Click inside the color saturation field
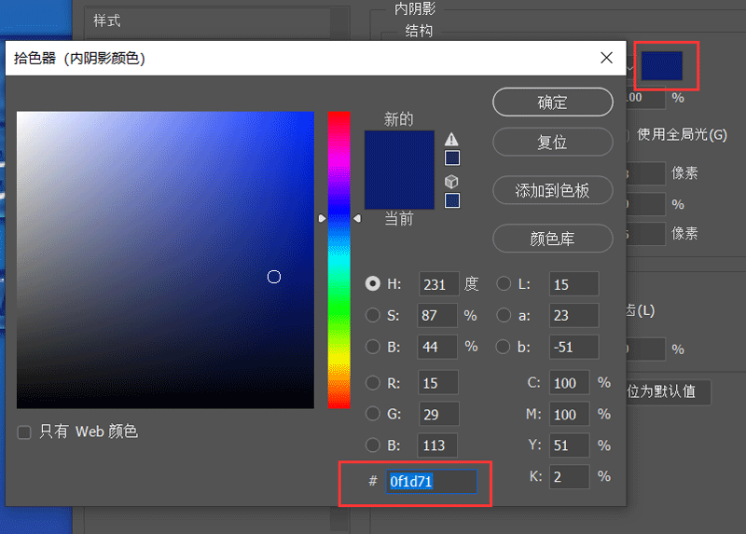 (165, 260)
